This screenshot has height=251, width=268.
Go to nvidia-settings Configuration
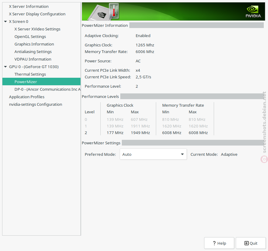tap(36, 104)
